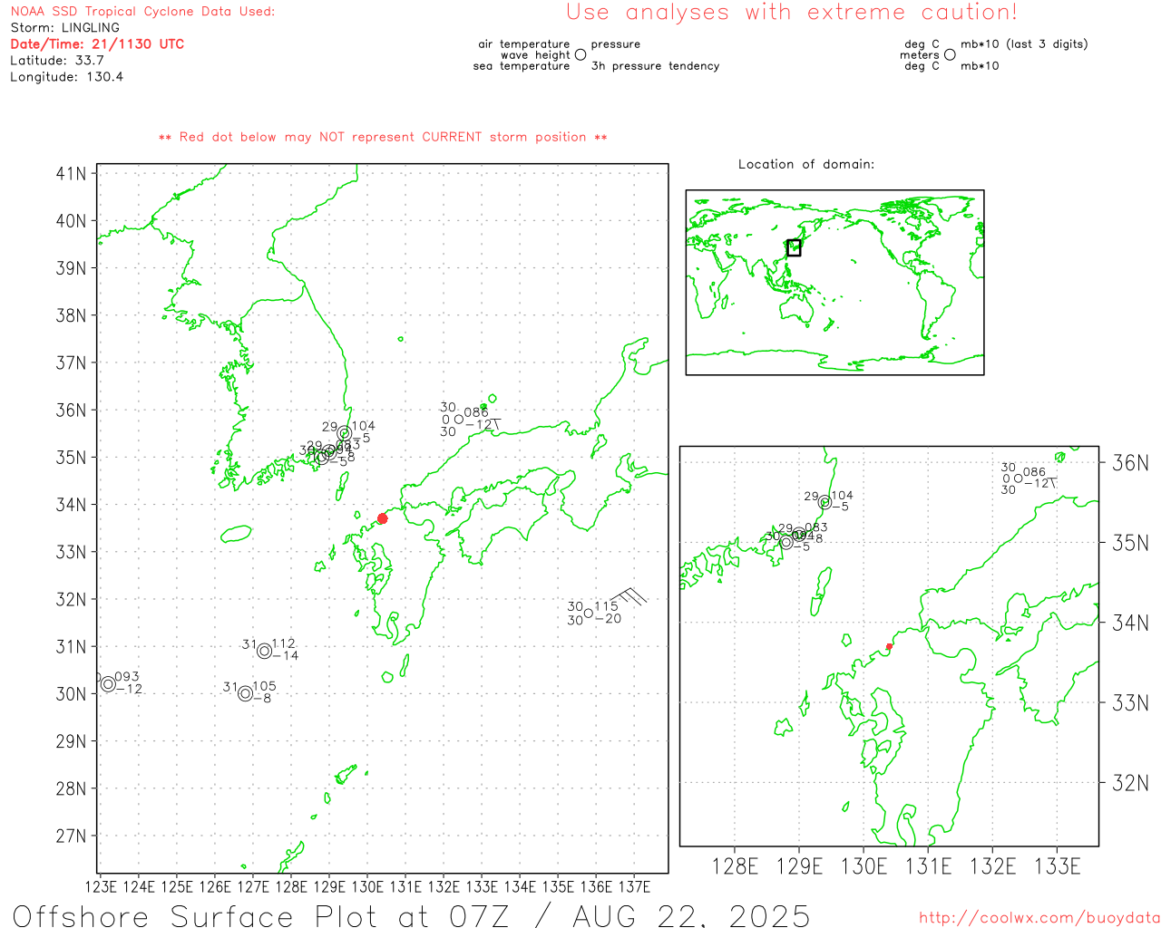This screenshot has width=1161, height=928.
Task: Click the 134E longitude axis label
Action: pos(520,887)
